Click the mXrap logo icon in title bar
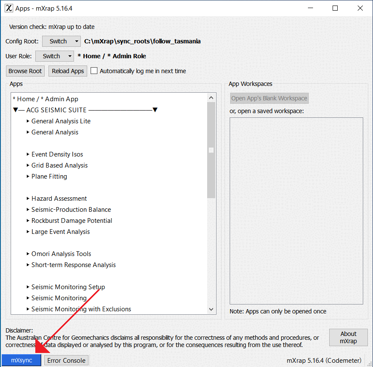This screenshot has width=373, height=367. click(9, 8)
